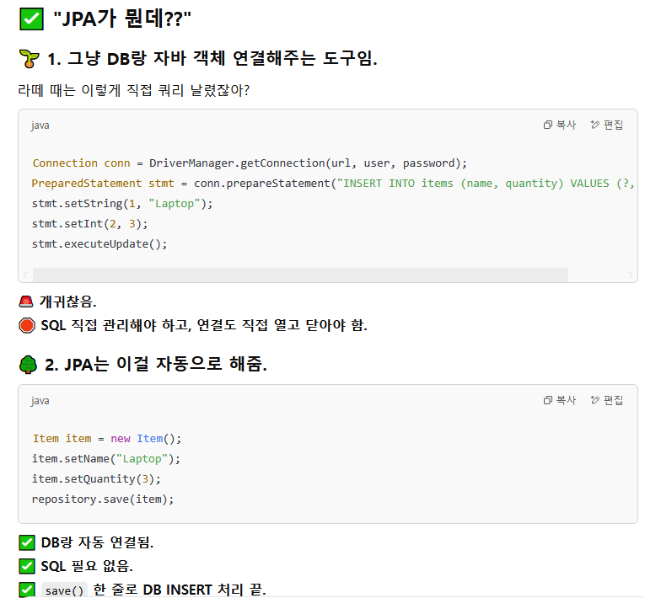Click heading "2. JPA는 이걸 자동으로 해줌."
645x598 pixels.
156,365
